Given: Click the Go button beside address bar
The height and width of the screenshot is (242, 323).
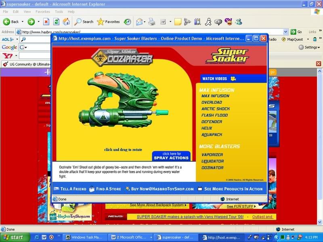Looking at the screenshot, I should pyautogui.click(x=296, y=32).
